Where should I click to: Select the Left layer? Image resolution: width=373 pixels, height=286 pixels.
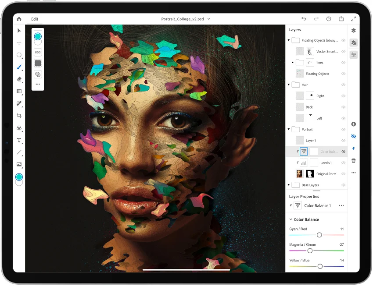pyautogui.click(x=316, y=118)
